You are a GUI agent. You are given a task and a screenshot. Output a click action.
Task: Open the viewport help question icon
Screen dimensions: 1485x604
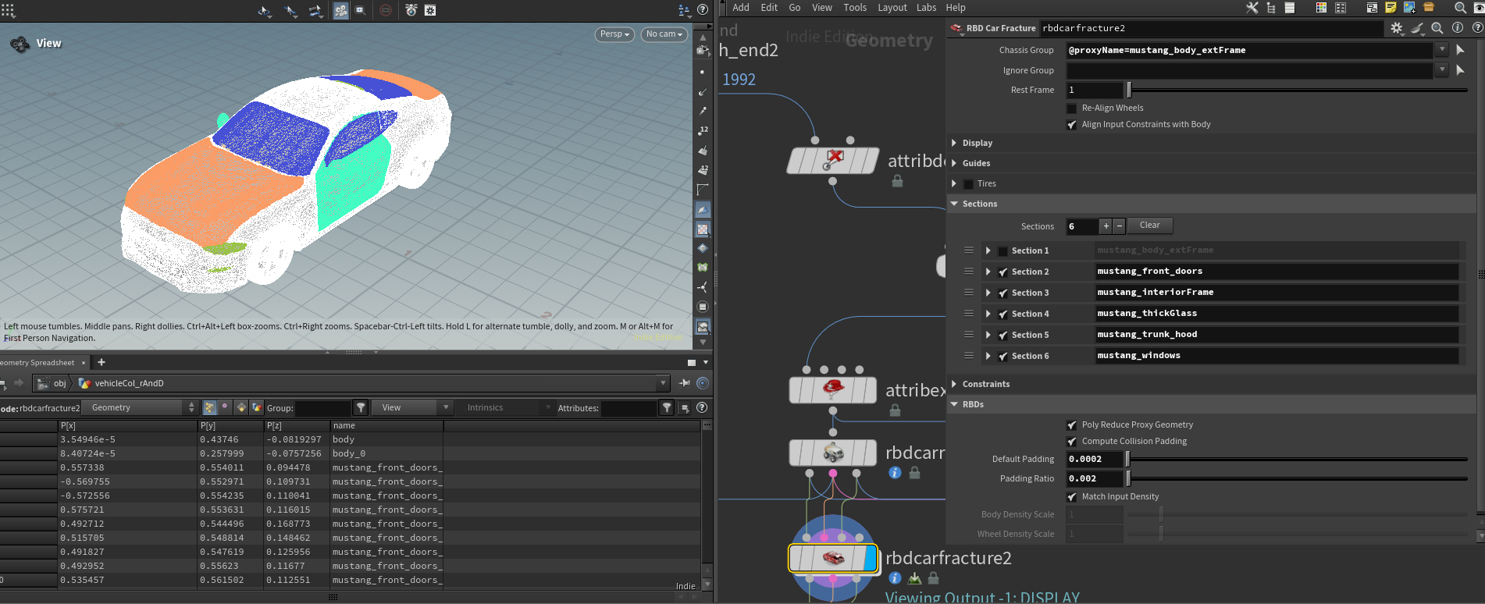pos(703,9)
